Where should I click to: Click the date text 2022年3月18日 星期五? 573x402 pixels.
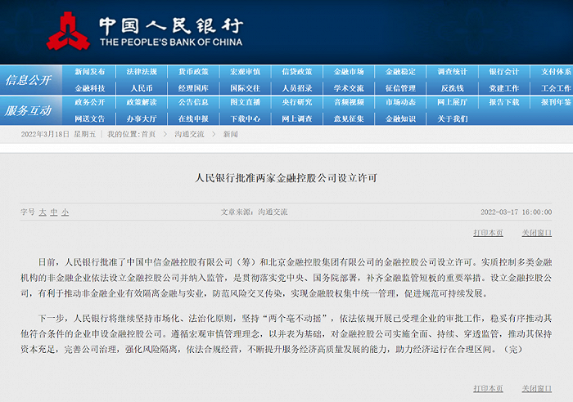click(58, 134)
